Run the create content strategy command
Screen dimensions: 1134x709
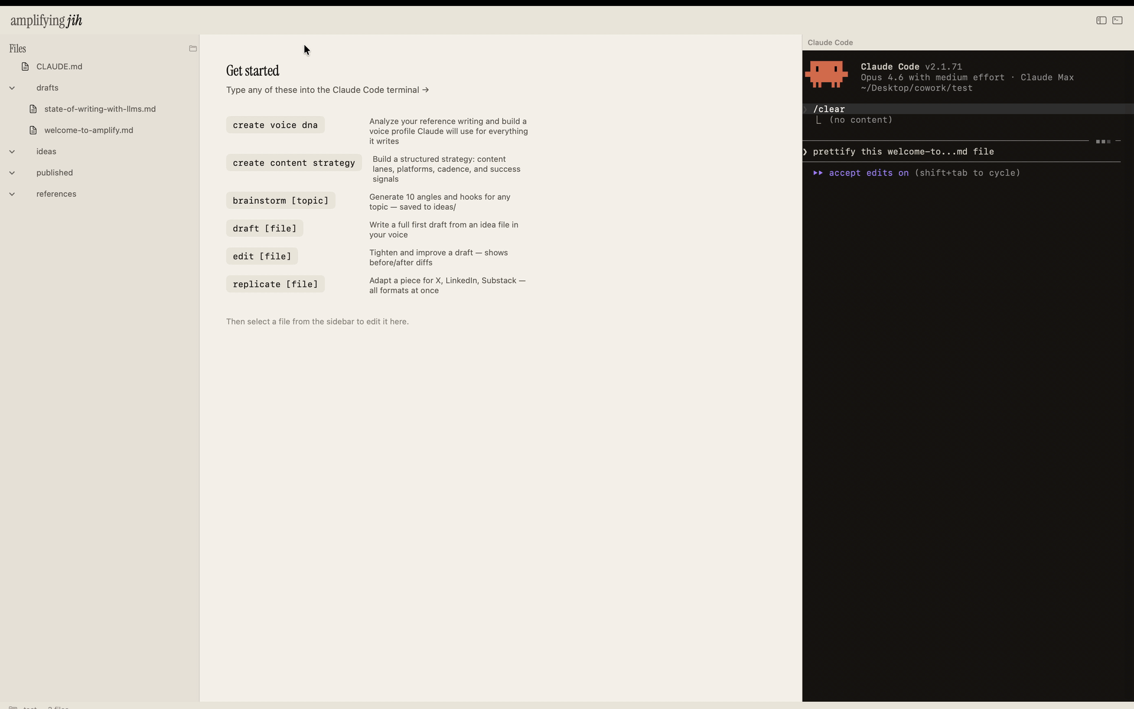(x=294, y=162)
